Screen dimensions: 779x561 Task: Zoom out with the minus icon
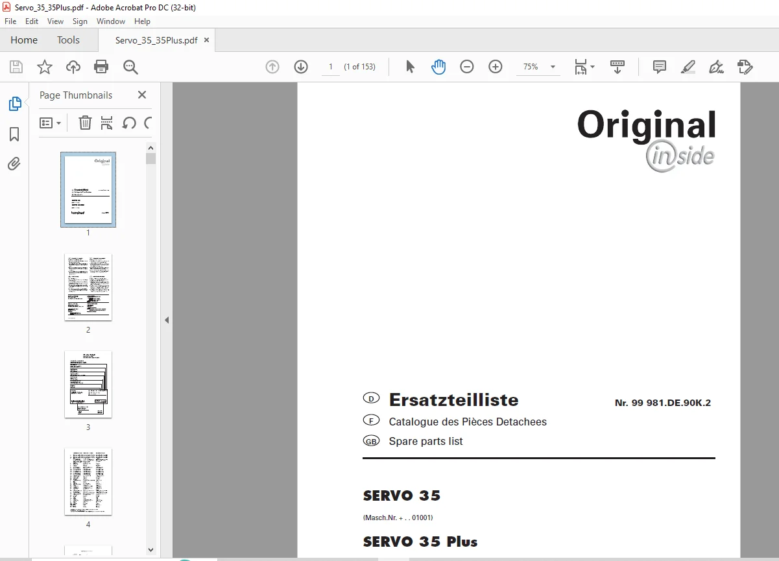[467, 67]
